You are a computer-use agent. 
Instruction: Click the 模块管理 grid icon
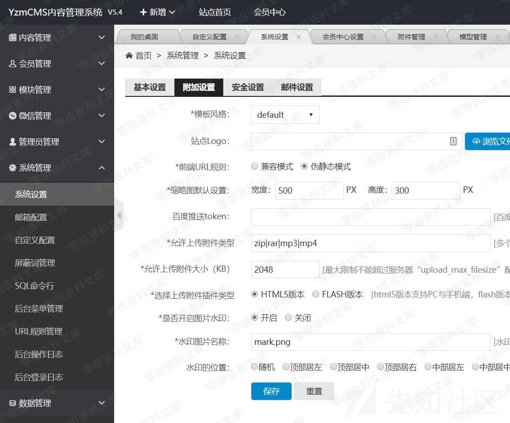coord(12,90)
